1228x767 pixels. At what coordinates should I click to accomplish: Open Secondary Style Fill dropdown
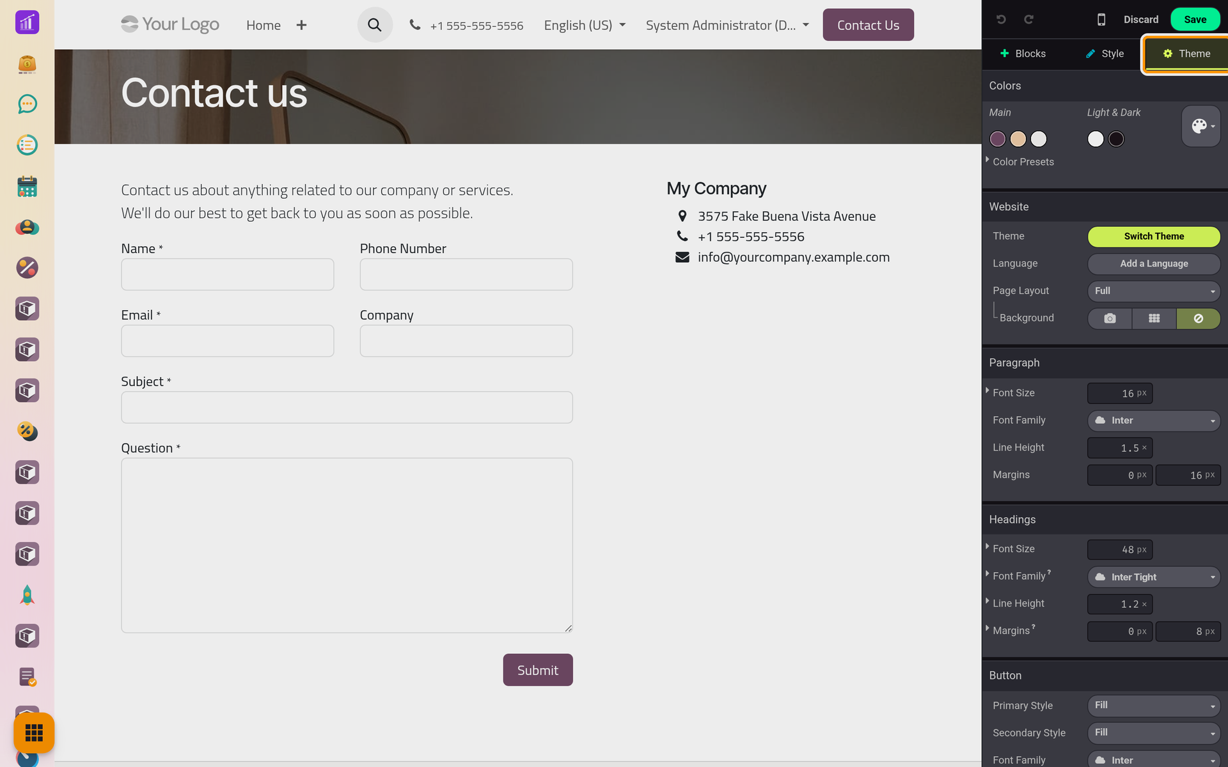click(x=1154, y=733)
